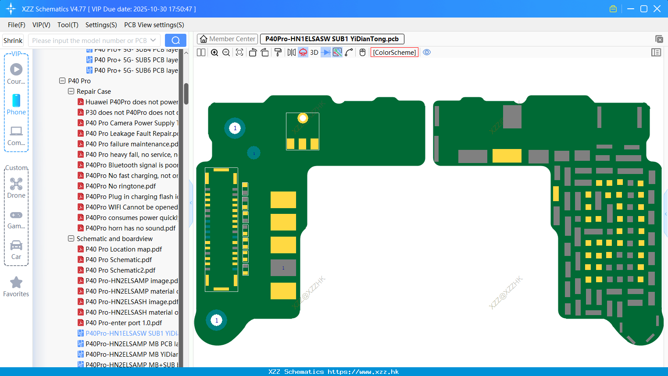668x376 pixels.
Task: Select the Phone category icon
Action: 16,104
